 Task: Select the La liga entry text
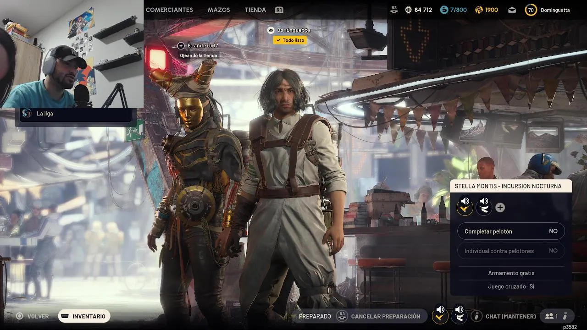click(45, 113)
